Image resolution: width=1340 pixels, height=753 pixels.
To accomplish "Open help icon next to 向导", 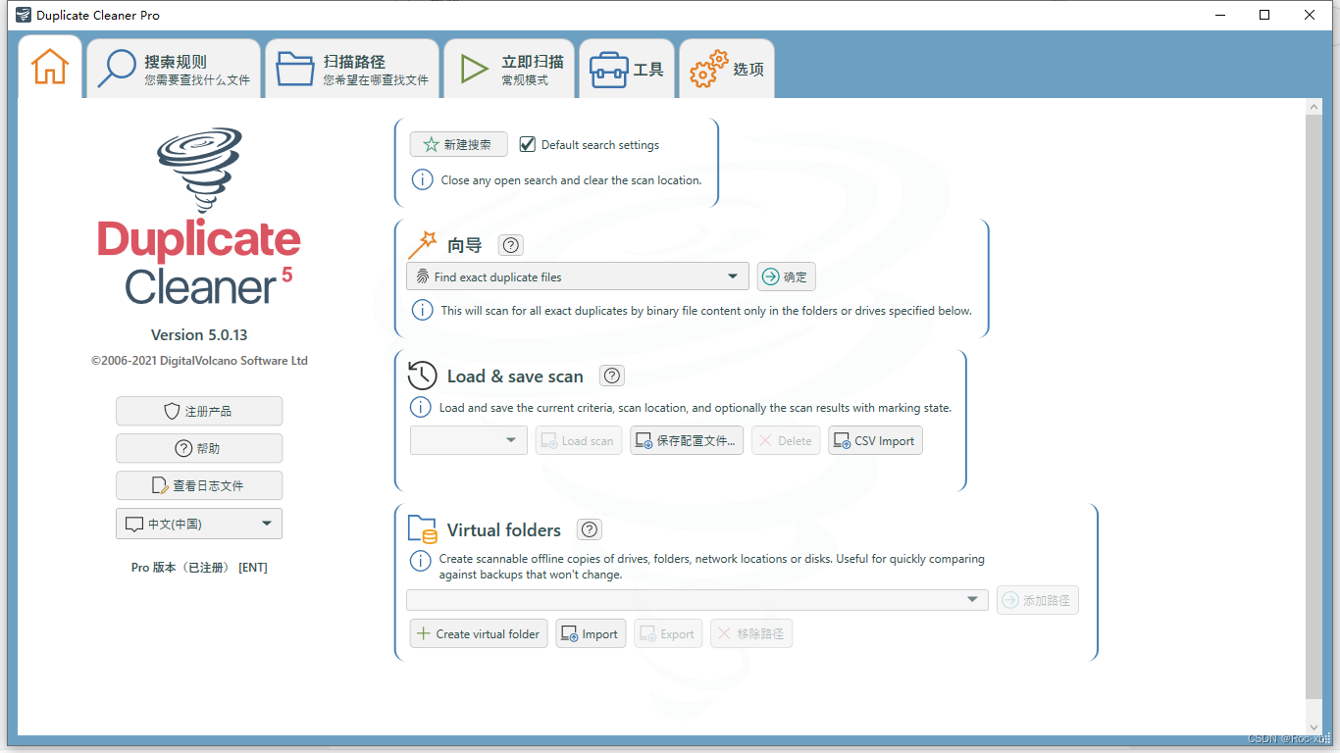I will point(510,245).
